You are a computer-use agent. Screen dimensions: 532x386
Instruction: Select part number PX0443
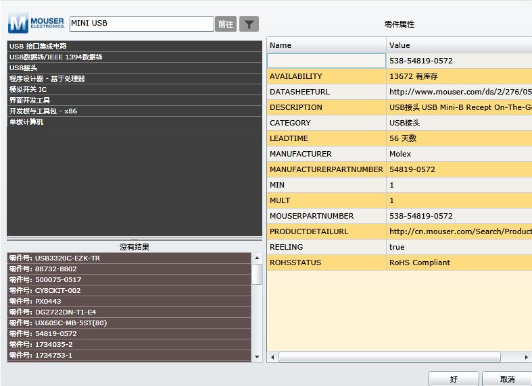pos(129,302)
